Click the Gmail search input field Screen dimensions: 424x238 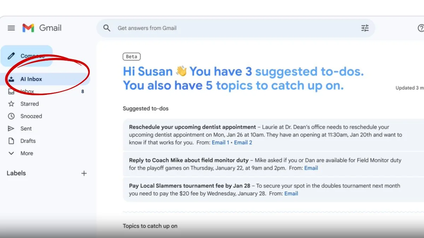(x=177, y=28)
